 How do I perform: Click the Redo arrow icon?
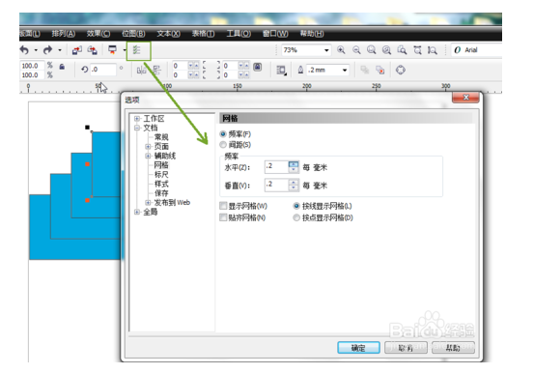pyautogui.click(x=47, y=50)
